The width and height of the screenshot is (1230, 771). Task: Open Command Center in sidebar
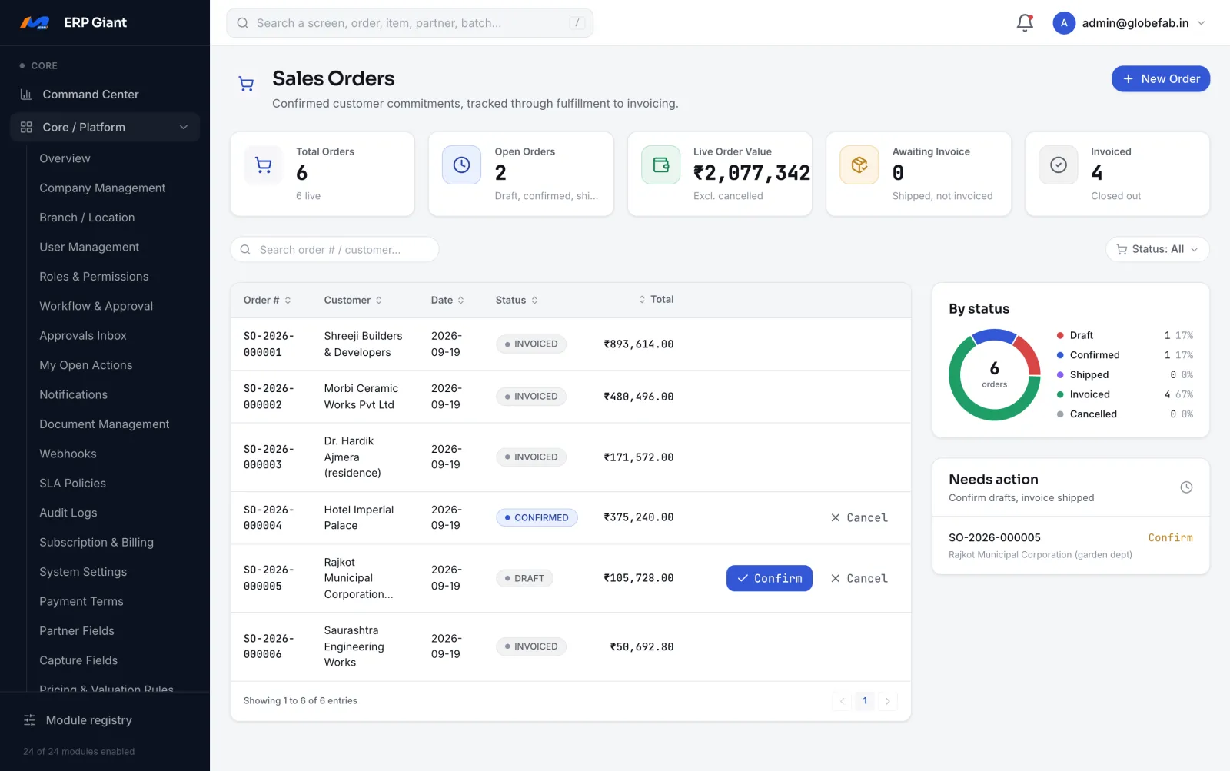(105, 95)
